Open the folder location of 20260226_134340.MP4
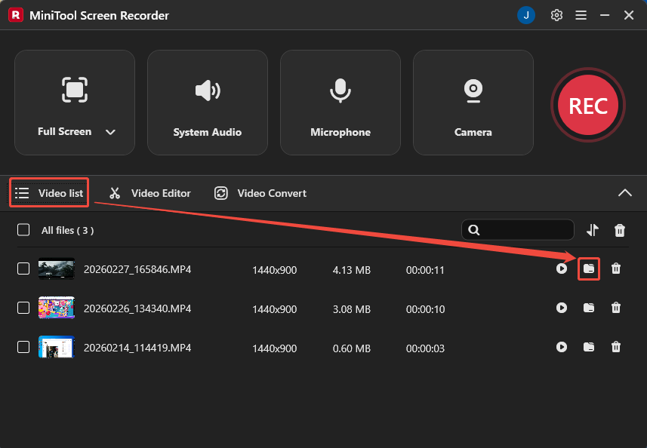 589,308
